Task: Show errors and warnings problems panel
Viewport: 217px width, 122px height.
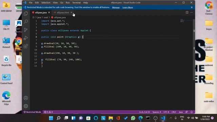Action: (x=48, y=112)
